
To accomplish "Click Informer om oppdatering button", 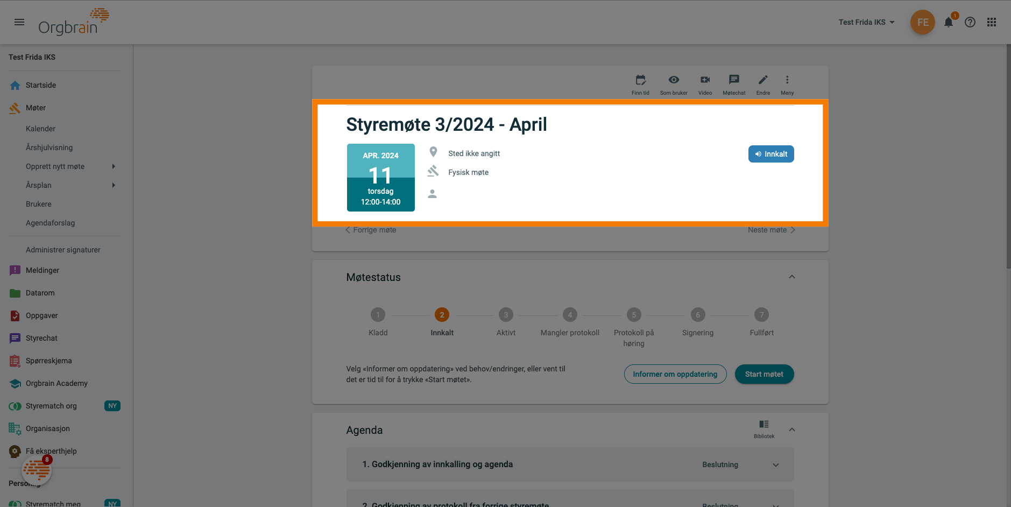I will 675,374.
